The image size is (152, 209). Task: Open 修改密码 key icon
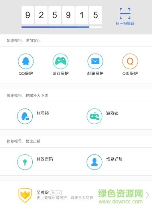tap(25, 162)
